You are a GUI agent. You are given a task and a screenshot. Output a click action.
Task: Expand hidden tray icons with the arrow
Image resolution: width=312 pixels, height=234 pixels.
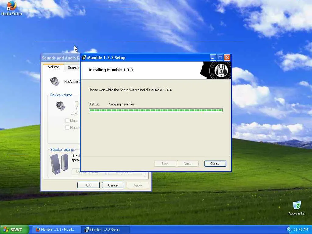click(x=289, y=230)
